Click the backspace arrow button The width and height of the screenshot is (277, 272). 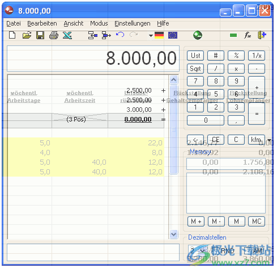pyautogui.click(x=195, y=140)
